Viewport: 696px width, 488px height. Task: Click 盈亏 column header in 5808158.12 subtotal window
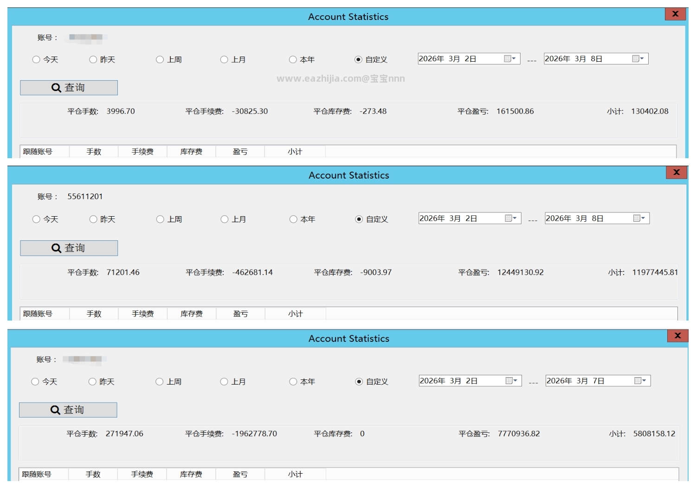[240, 474]
